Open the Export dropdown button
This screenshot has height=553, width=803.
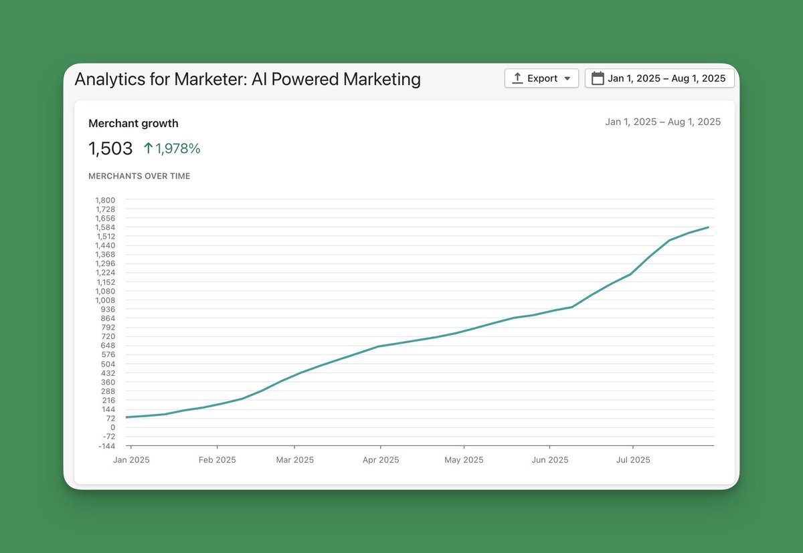541,78
